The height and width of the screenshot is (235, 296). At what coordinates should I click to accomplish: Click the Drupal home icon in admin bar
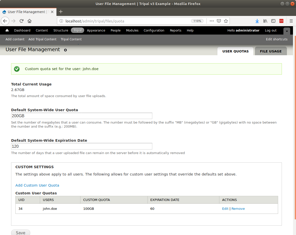click(x=7, y=31)
